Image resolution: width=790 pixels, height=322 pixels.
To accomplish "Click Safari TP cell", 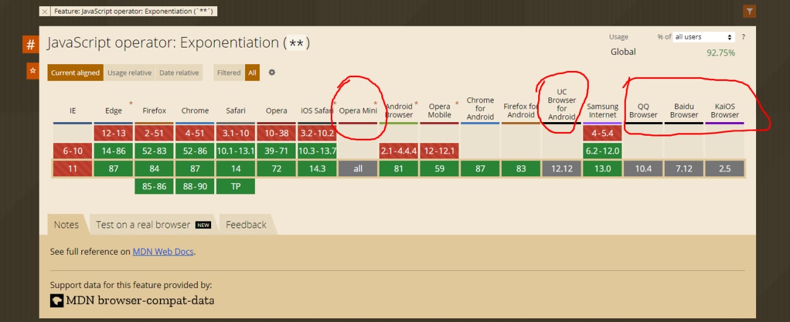I will (x=236, y=186).
